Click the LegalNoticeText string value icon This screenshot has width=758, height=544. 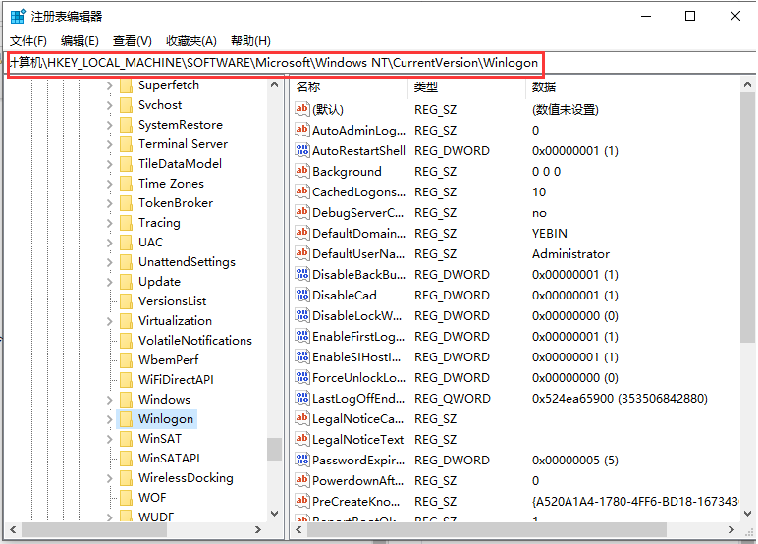click(x=302, y=440)
